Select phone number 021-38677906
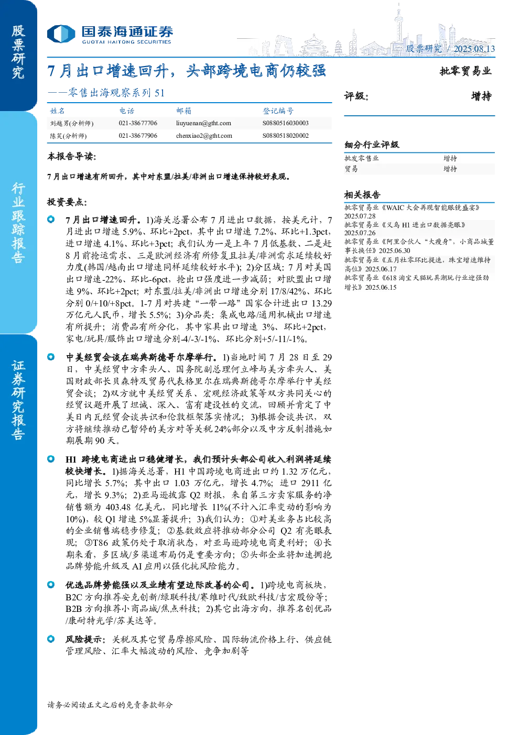520x735 pixels. pyautogui.click(x=138, y=136)
